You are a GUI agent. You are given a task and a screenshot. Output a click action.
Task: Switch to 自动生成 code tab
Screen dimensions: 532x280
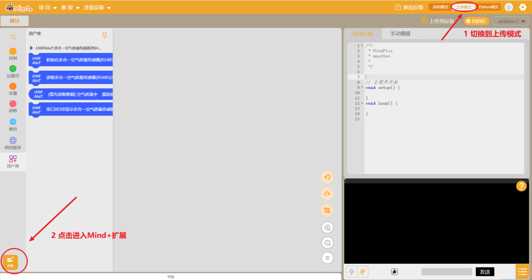(x=363, y=33)
